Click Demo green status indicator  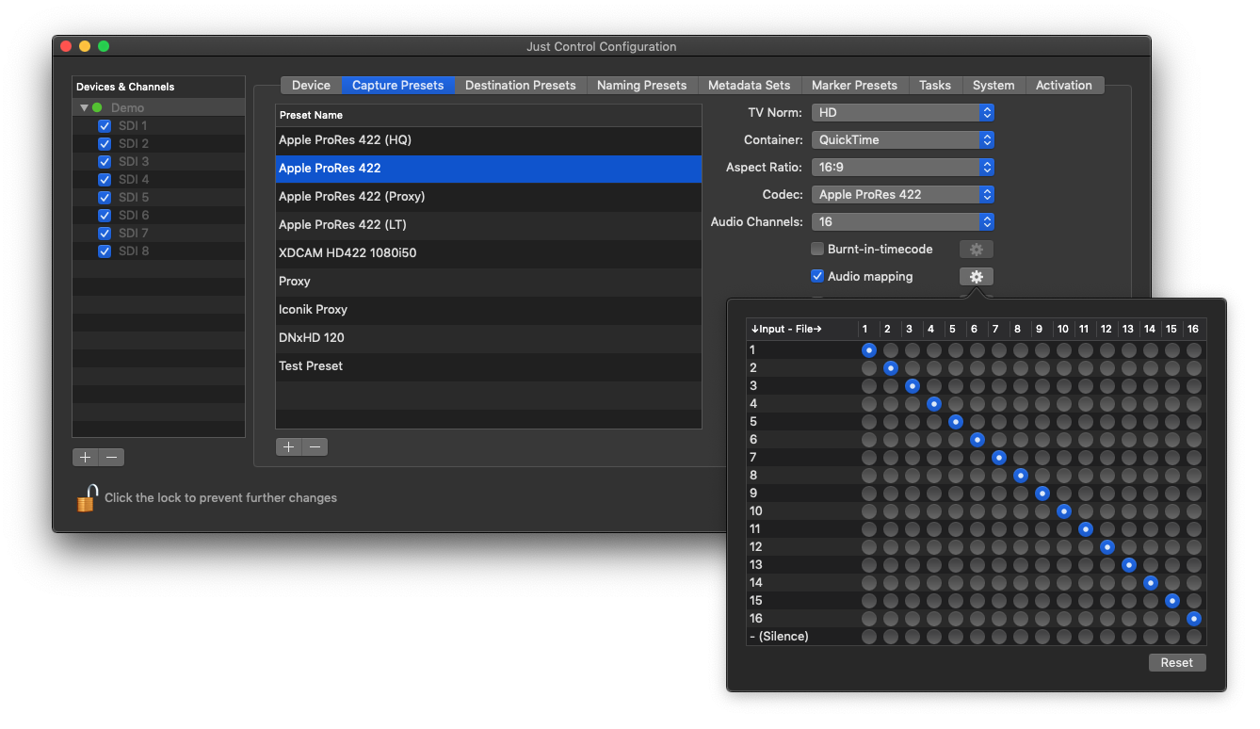(x=97, y=107)
